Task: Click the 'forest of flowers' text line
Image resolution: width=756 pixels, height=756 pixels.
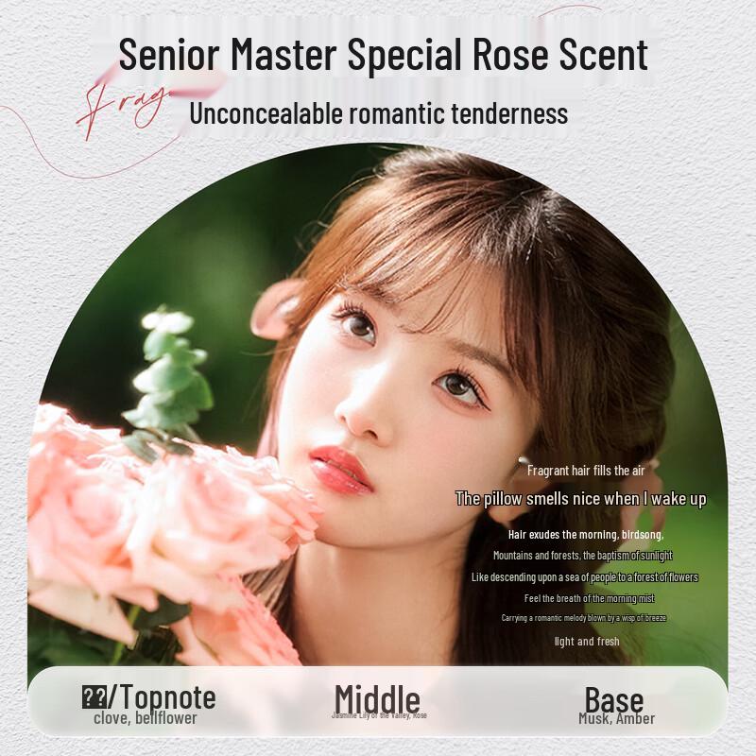Action: click(x=584, y=577)
